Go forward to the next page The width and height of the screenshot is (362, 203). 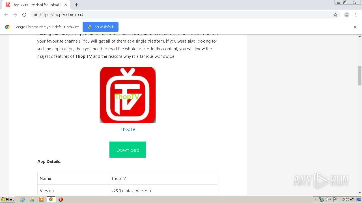[15, 15]
